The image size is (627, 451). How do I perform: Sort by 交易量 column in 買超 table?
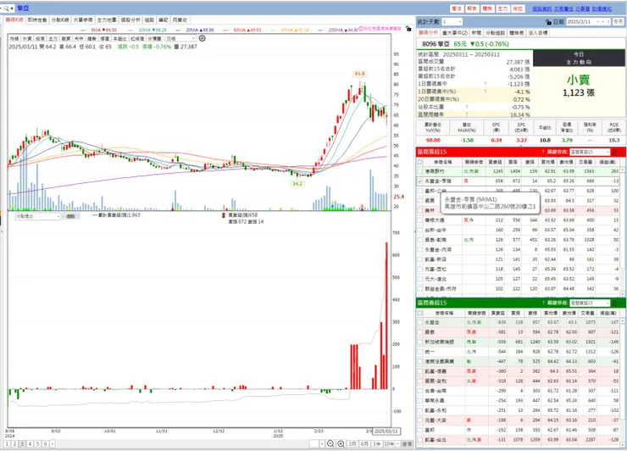pyautogui.click(x=586, y=162)
